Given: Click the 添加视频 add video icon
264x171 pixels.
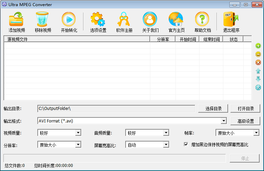Looking at the screenshot, I should coord(16,19).
